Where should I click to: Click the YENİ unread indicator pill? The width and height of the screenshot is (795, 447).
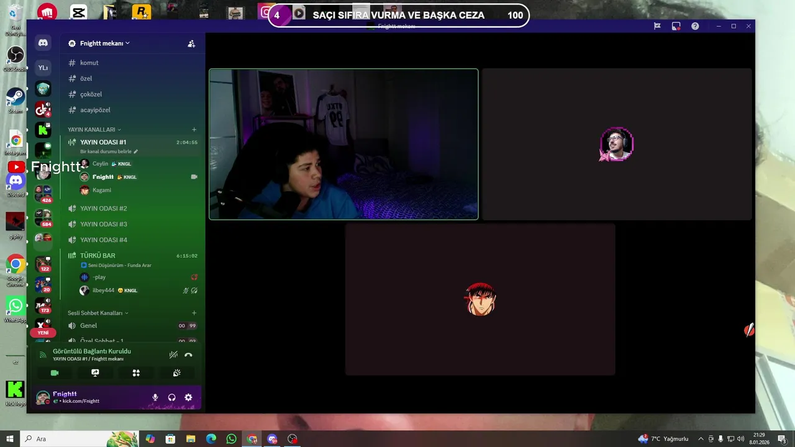[x=43, y=333]
